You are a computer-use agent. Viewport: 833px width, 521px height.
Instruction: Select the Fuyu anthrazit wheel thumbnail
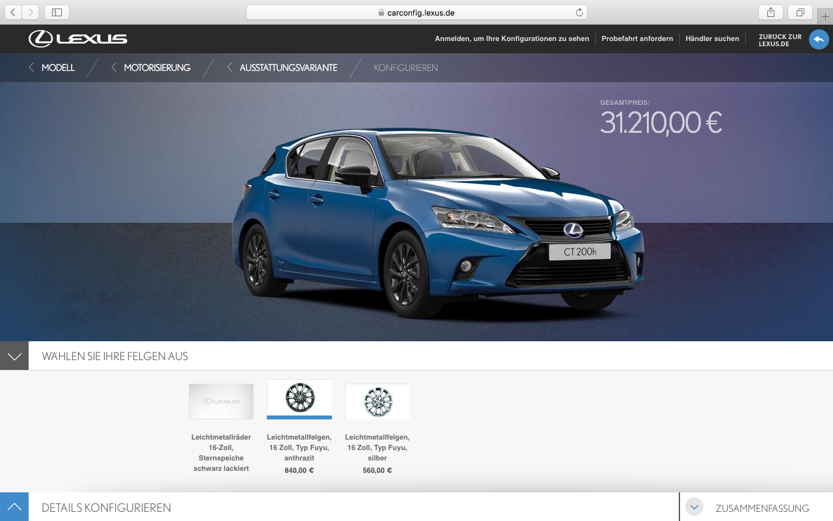tap(299, 398)
